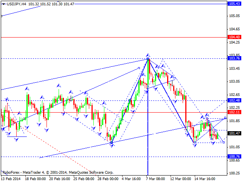Select the red 104.40 price level label
Screen dimensions: 242x182
234,37
